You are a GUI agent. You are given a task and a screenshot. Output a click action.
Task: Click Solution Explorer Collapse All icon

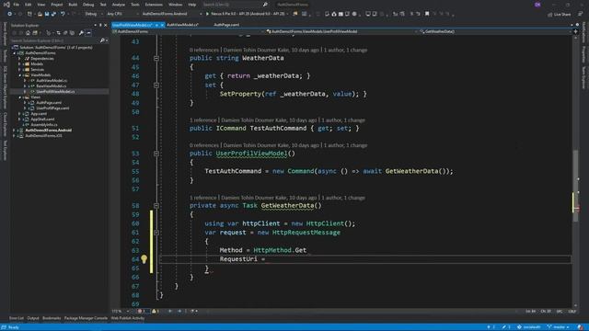tap(65, 33)
